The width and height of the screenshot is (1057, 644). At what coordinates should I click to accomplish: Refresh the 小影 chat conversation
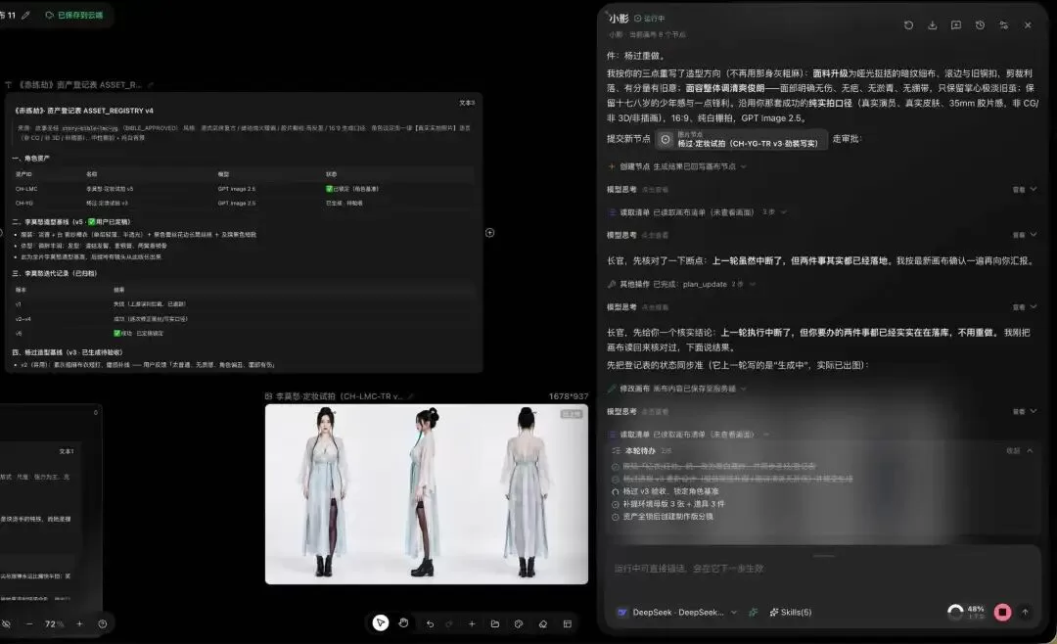tap(908, 24)
